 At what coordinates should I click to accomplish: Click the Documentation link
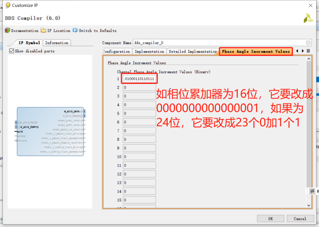coord(25,31)
